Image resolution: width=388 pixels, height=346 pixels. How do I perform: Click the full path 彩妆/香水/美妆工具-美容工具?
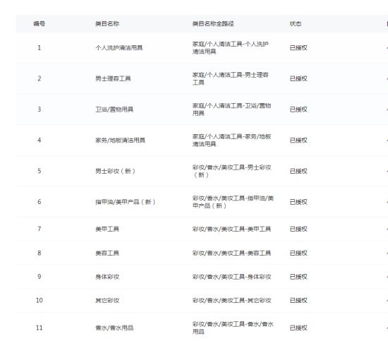[231, 253]
